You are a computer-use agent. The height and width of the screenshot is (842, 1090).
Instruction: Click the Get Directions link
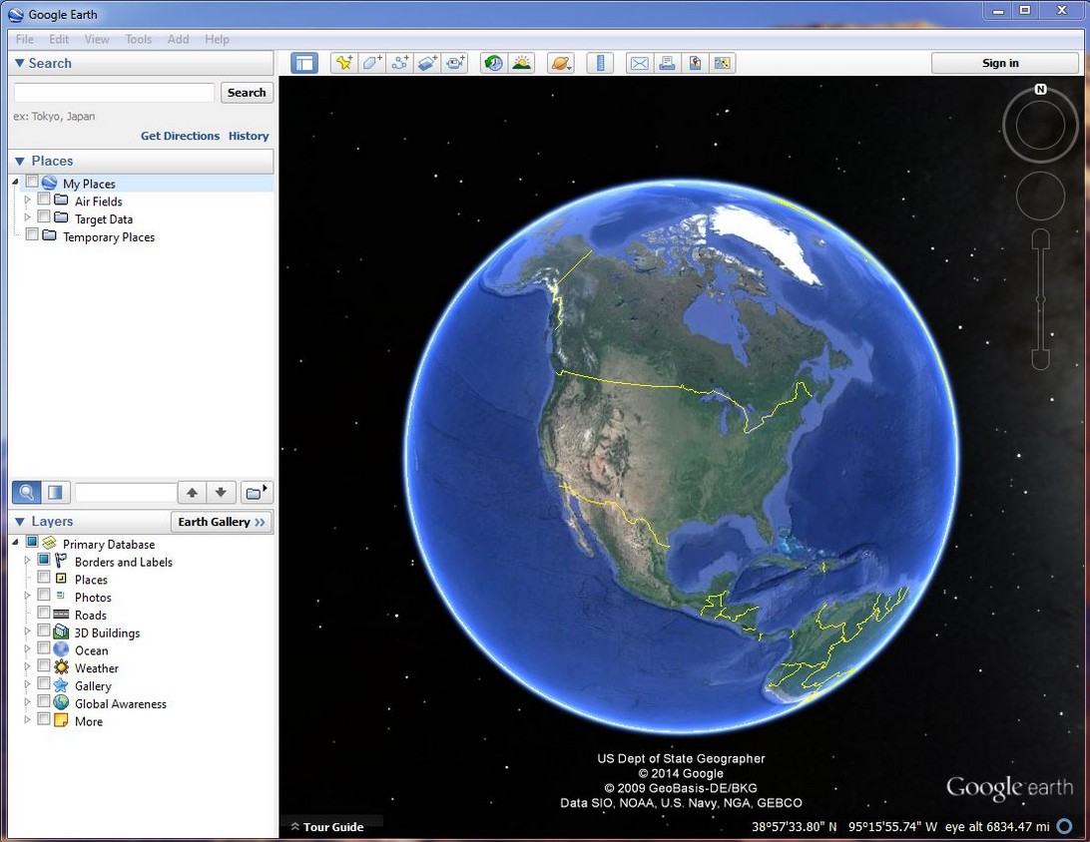tap(180, 136)
